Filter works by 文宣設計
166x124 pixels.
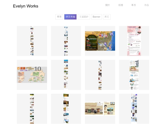click(84, 17)
